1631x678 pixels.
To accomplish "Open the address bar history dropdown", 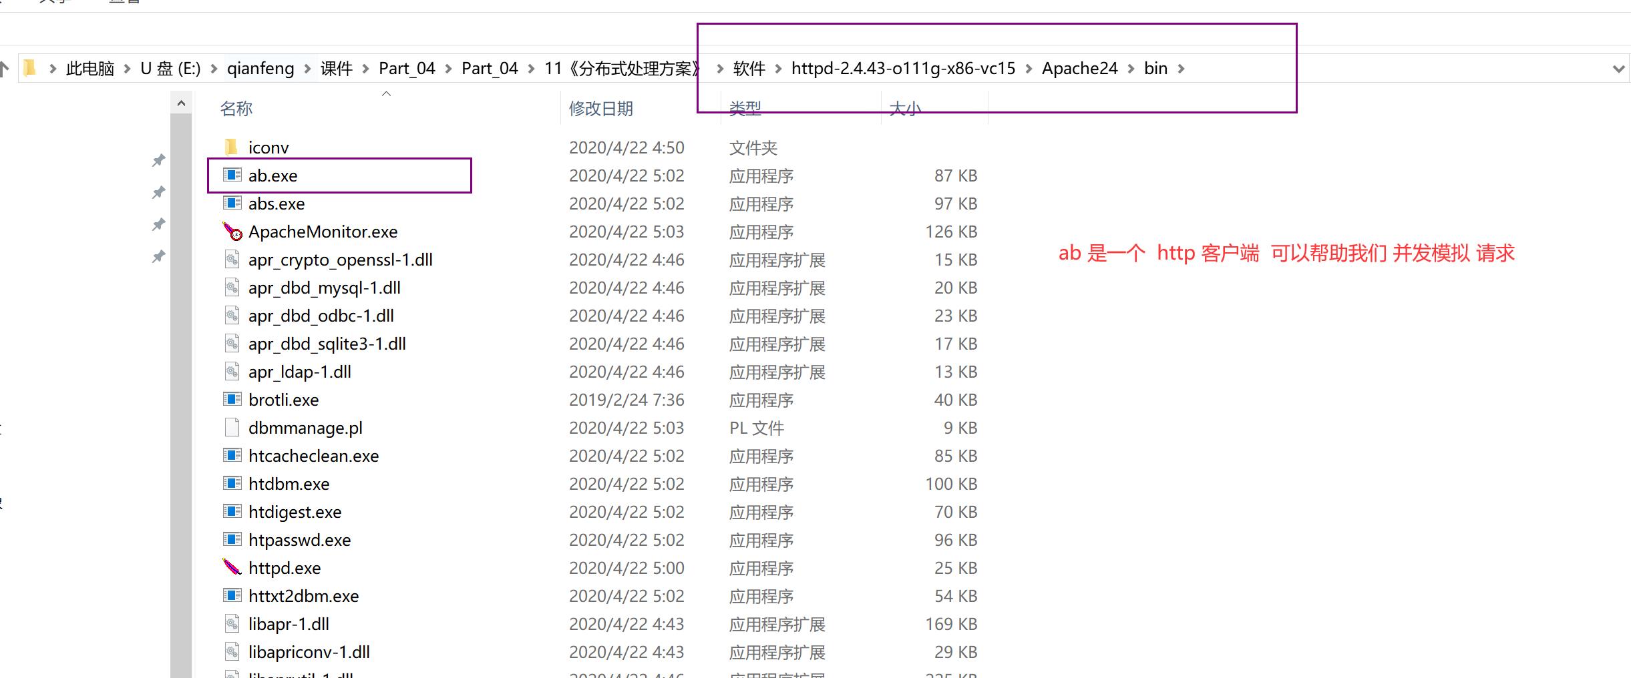I will pos(1618,68).
